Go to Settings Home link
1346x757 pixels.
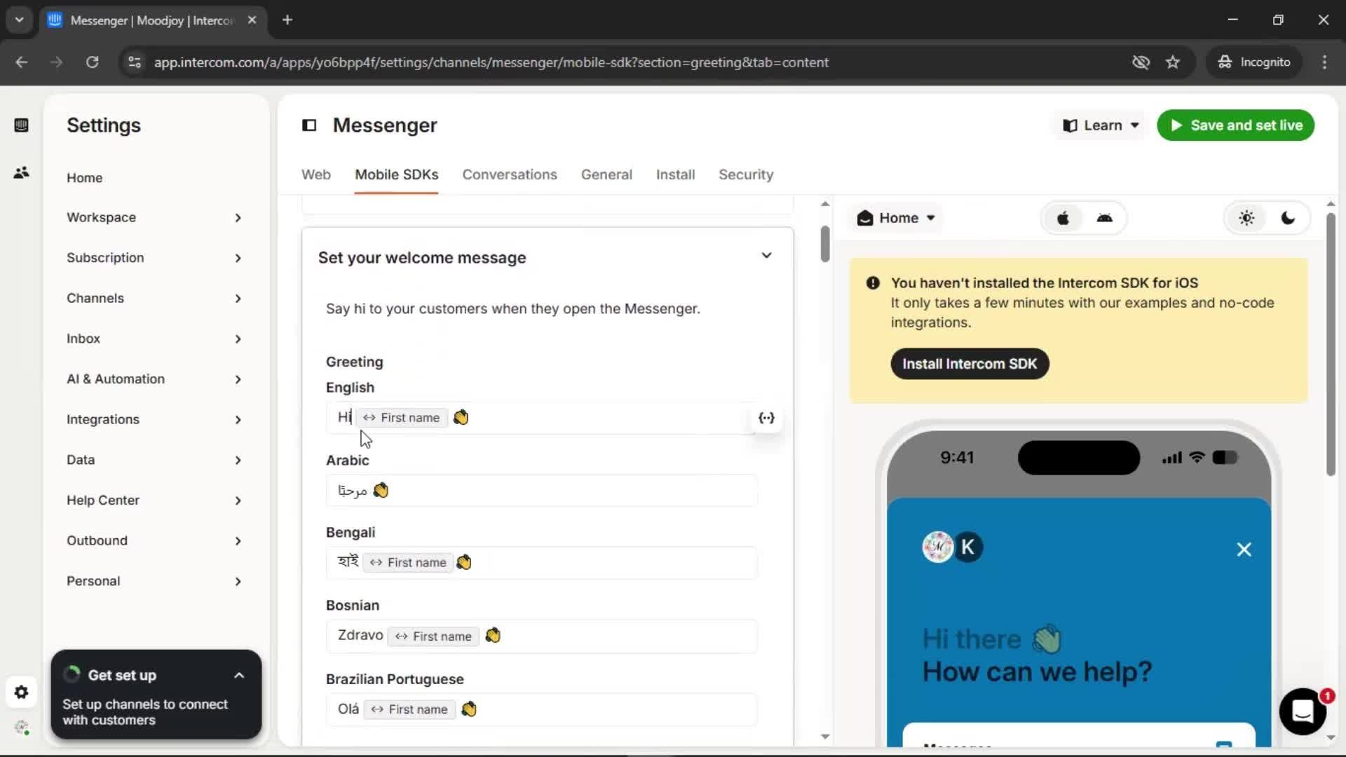[85, 178]
